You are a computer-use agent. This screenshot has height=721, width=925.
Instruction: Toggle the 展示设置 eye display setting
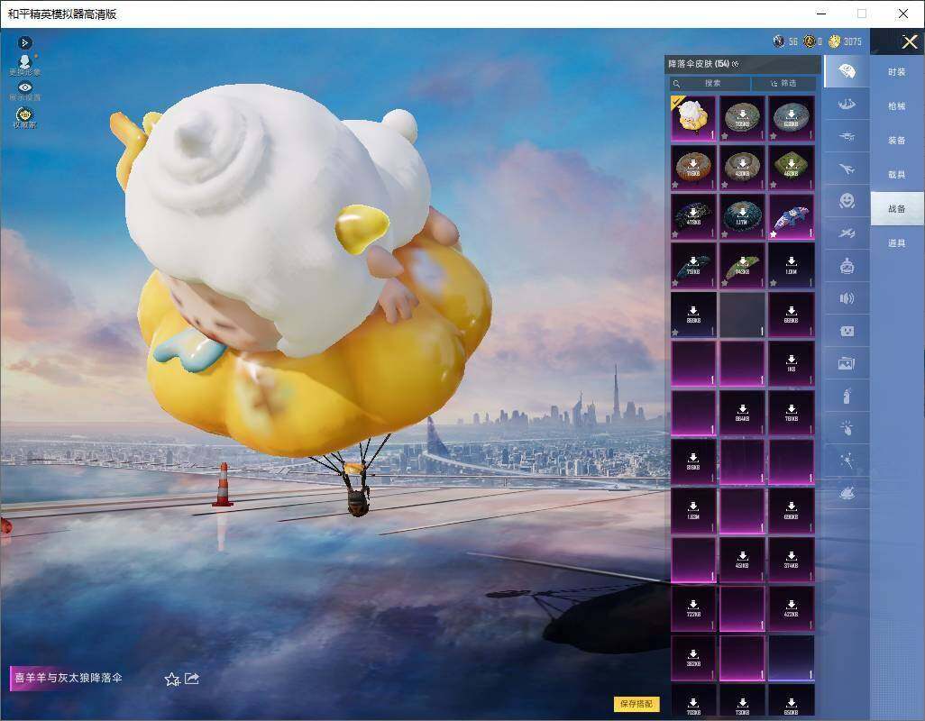pyautogui.click(x=24, y=91)
